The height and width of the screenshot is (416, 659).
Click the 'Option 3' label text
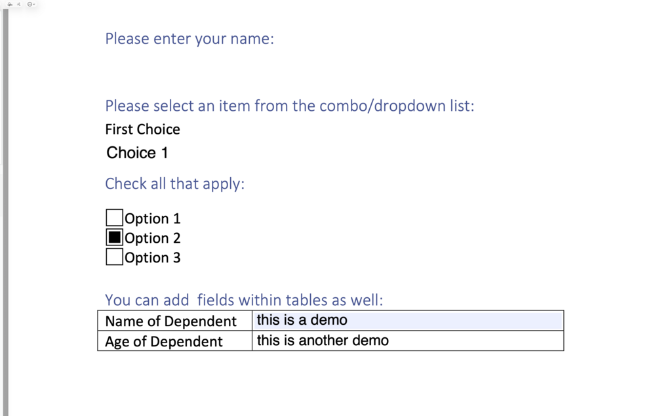(152, 258)
